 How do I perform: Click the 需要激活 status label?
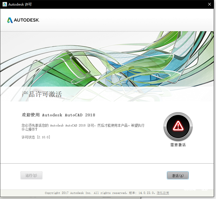[x=178, y=145]
